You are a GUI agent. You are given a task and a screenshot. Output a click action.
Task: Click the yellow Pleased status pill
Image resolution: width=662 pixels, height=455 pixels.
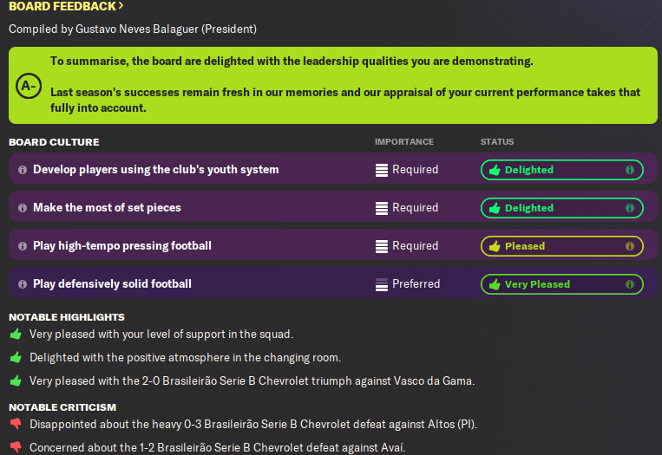coord(562,246)
